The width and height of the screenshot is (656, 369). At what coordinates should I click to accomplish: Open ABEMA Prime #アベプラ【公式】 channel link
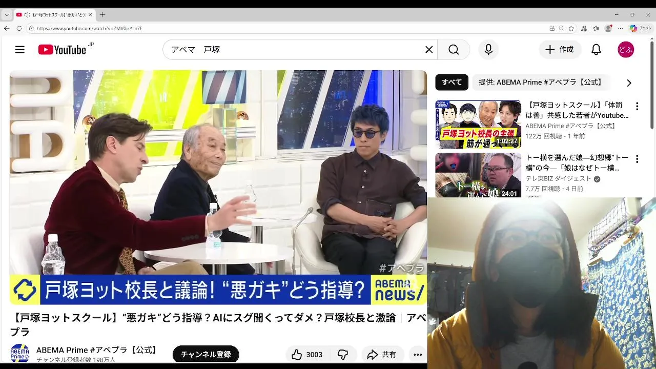coord(97,350)
